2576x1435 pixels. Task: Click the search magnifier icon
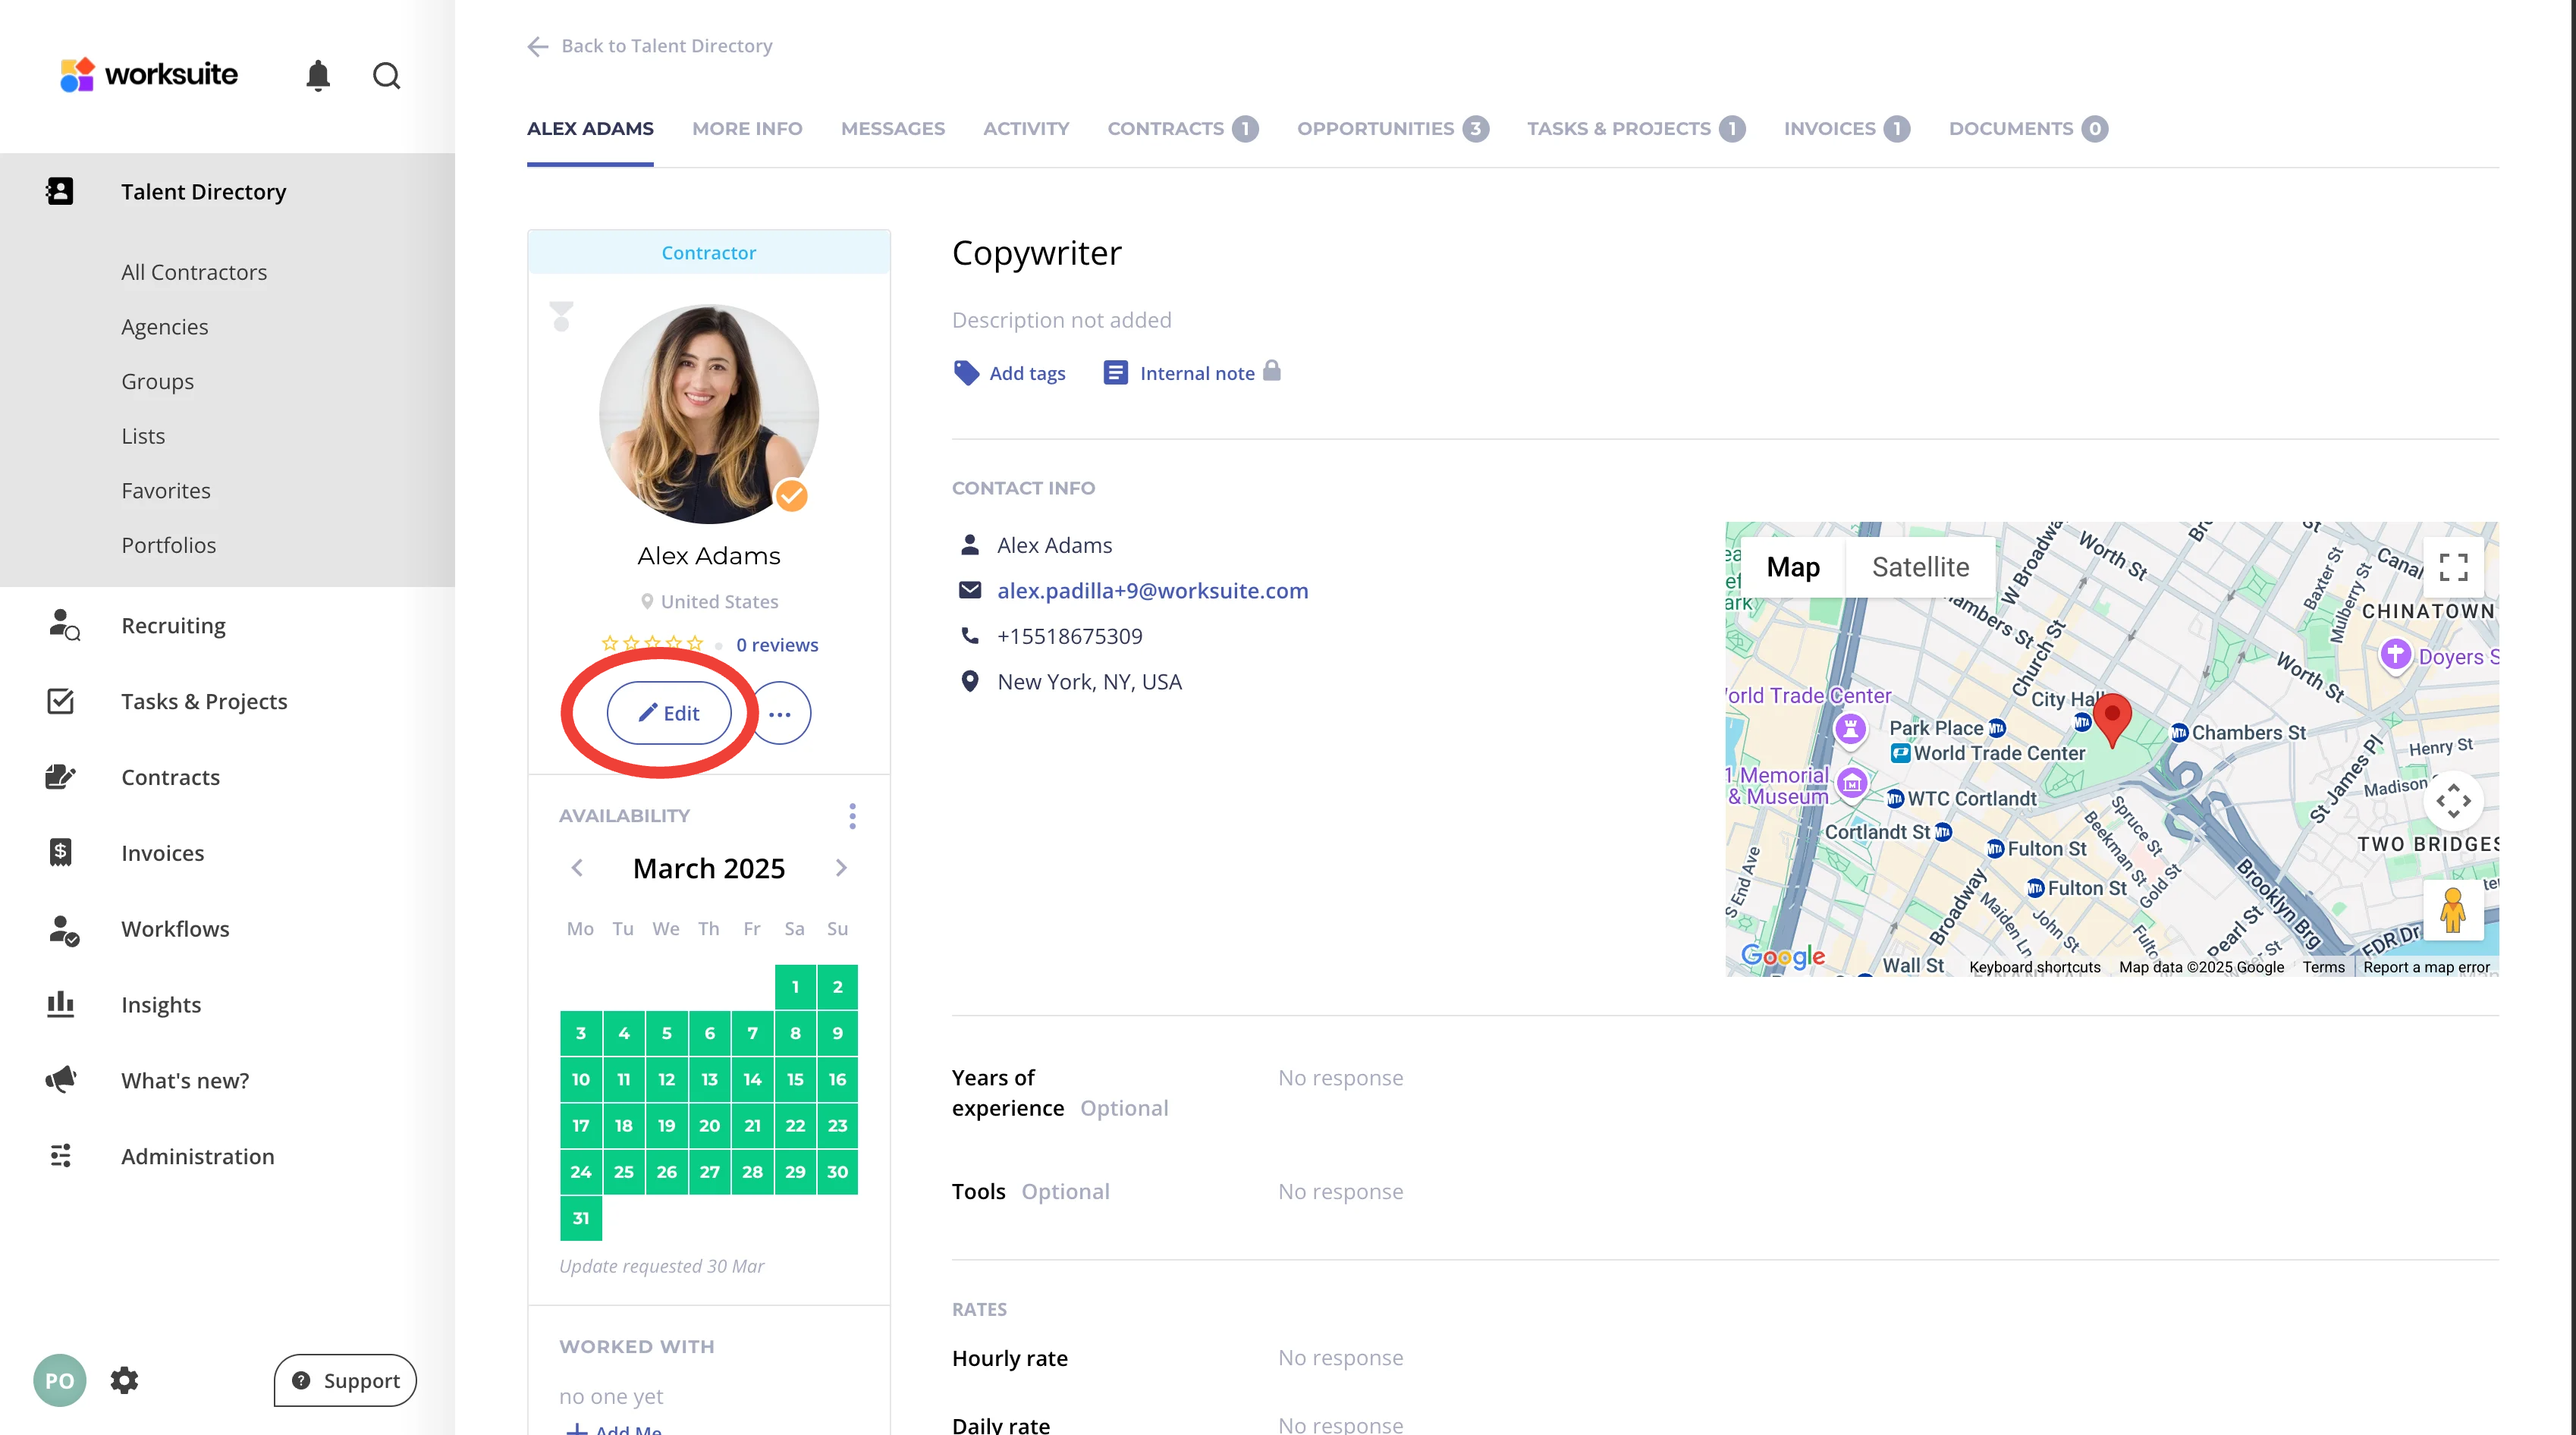386,75
